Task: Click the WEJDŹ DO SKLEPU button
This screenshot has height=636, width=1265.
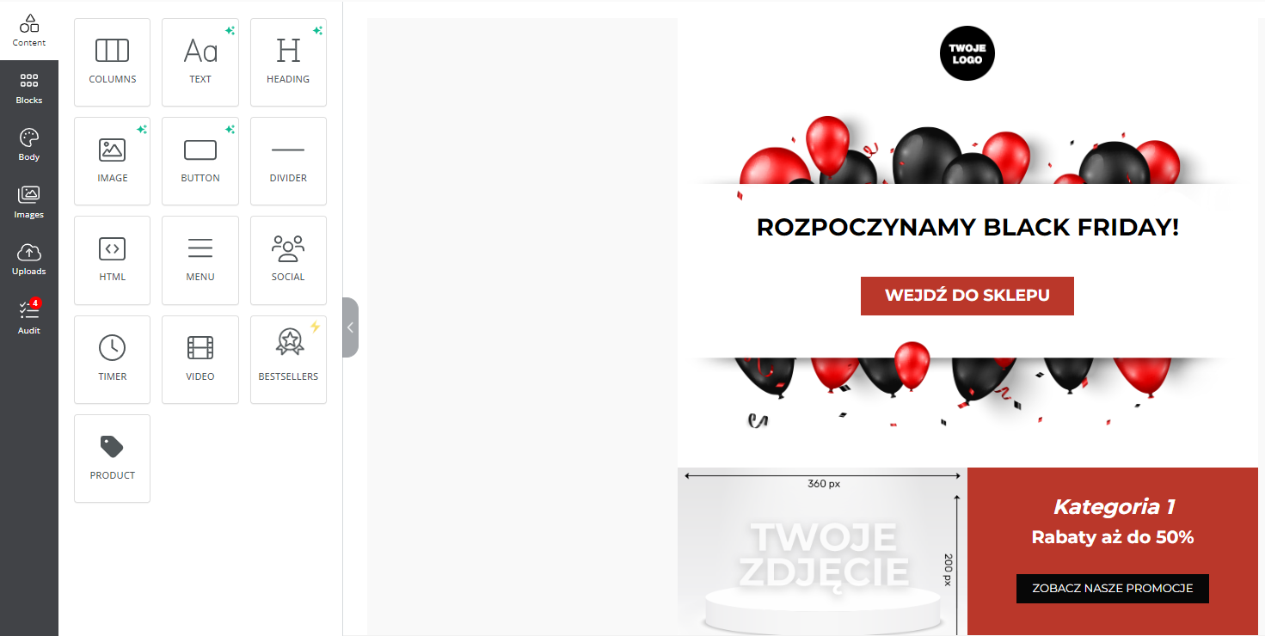Action: pos(967,296)
